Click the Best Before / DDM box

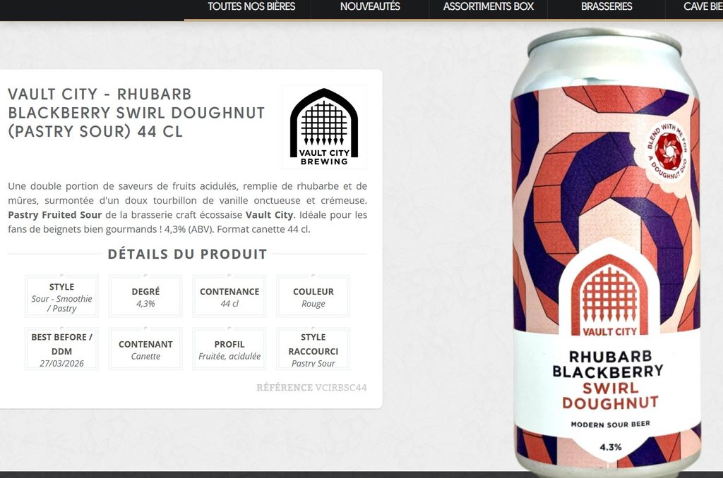pos(62,349)
